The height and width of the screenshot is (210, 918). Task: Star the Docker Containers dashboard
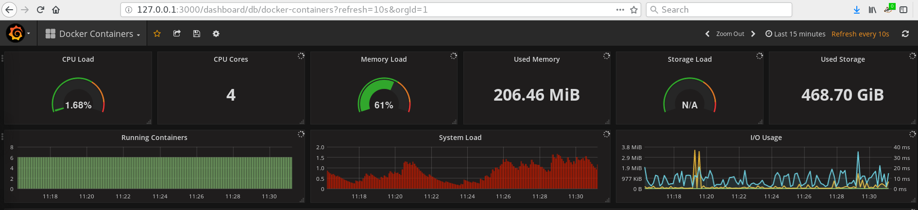[x=157, y=34]
